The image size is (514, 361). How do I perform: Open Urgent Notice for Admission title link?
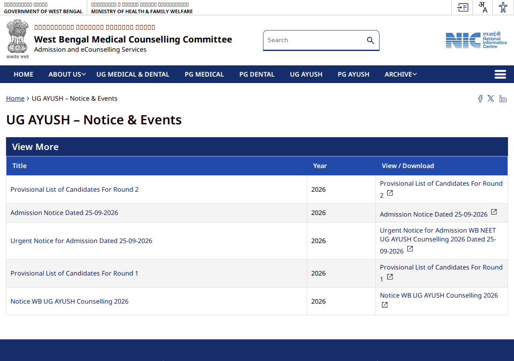pyautogui.click(x=81, y=241)
